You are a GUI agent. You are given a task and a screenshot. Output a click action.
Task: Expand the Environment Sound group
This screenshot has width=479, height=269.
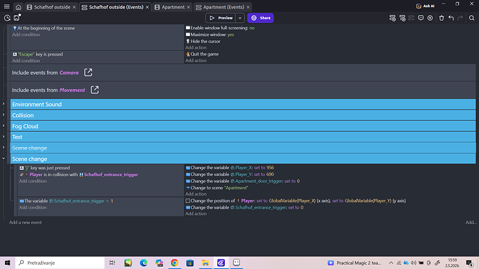[3, 104]
